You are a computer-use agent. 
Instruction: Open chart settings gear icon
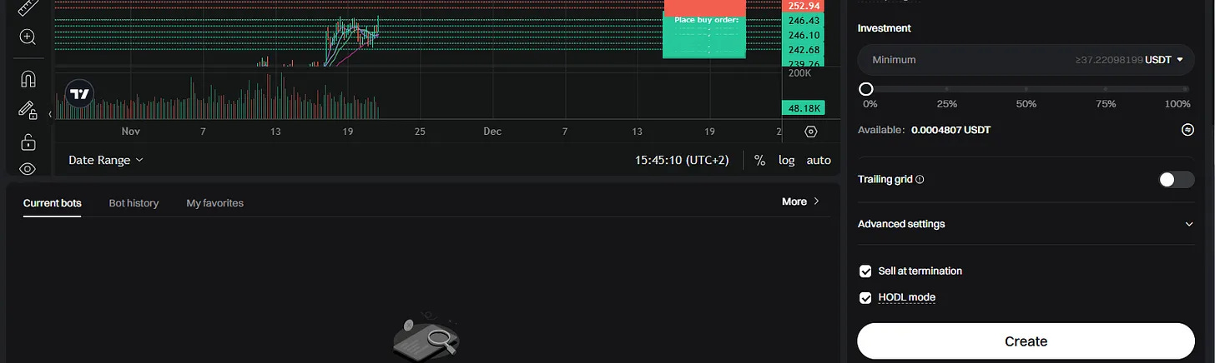coord(810,132)
